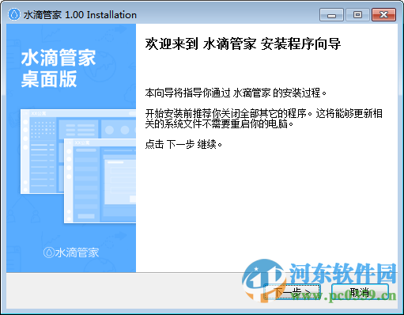Click the line 本向导将指导你通过 水滴管家 的安装过程

pyautogui.click(x=236, y=93)
